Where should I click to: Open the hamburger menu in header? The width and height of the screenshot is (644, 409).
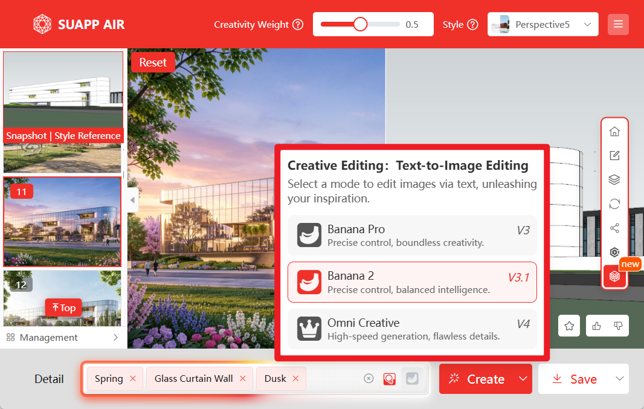pyautogui.click(x=618, y=25)
